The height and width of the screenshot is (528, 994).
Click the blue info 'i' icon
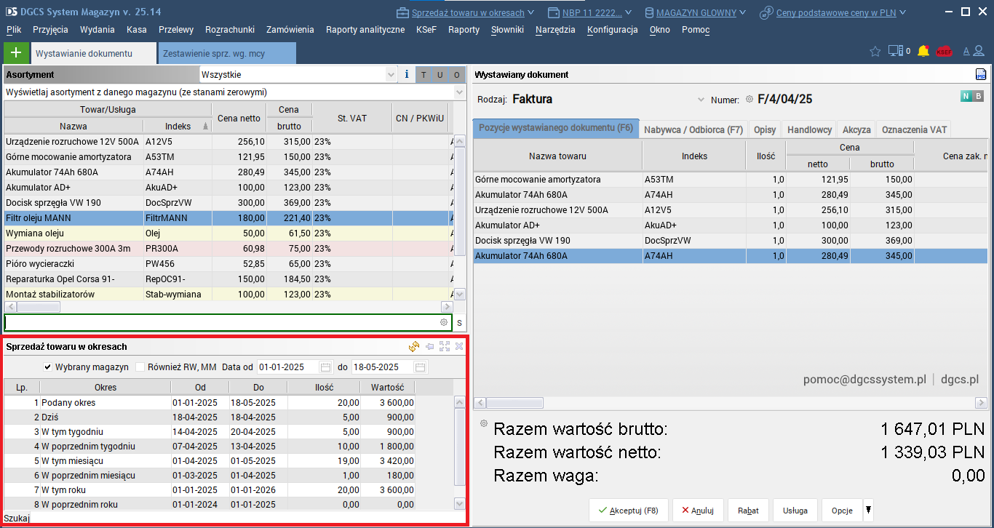[406, 74]
